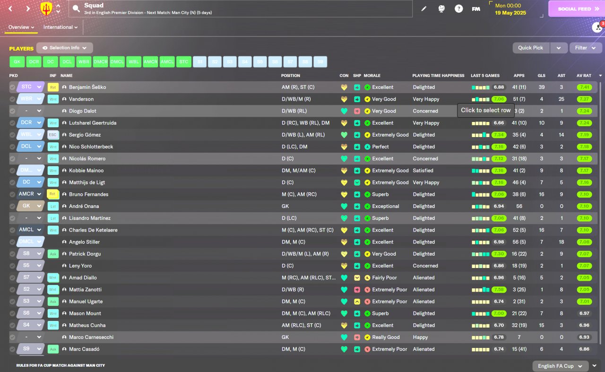Image resolution: width=605 pixels, height=372 pixels.
Task: Click the pencil edit icon
Action: tap(424, 9)
